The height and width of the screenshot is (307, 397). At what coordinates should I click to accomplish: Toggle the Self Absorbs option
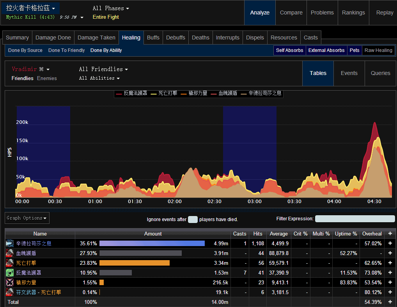coord(289,50)
